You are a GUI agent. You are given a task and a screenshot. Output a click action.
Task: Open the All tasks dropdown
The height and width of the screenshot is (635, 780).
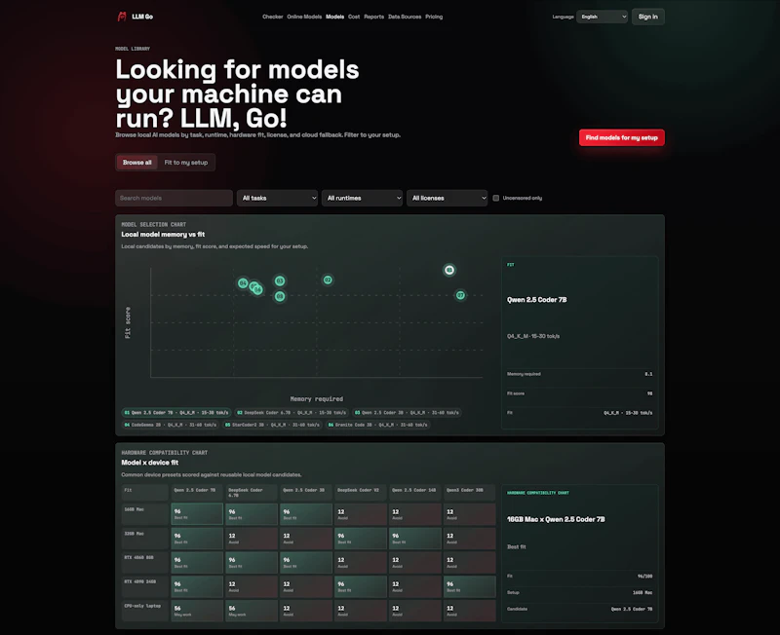277,198
